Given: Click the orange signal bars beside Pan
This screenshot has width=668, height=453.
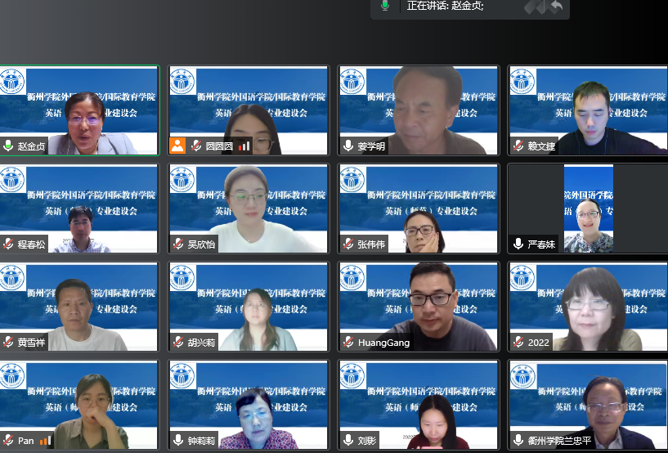Looking at the screenshot, I should (x=45, y=441).
